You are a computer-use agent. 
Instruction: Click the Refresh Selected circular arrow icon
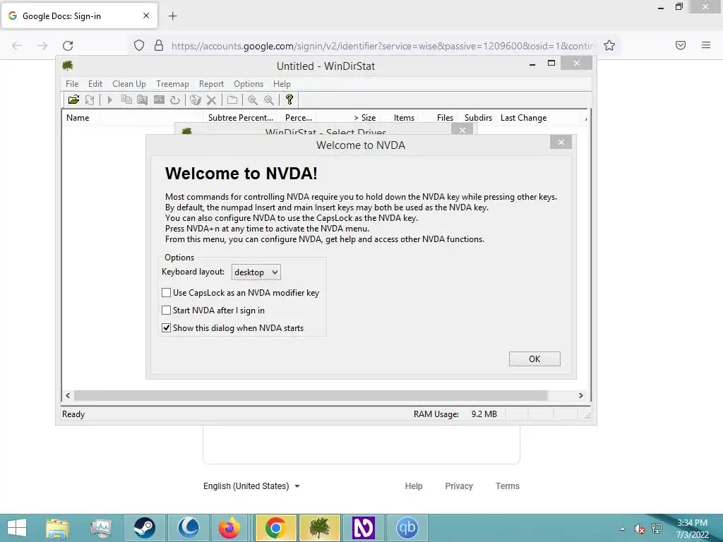[175, 100]
